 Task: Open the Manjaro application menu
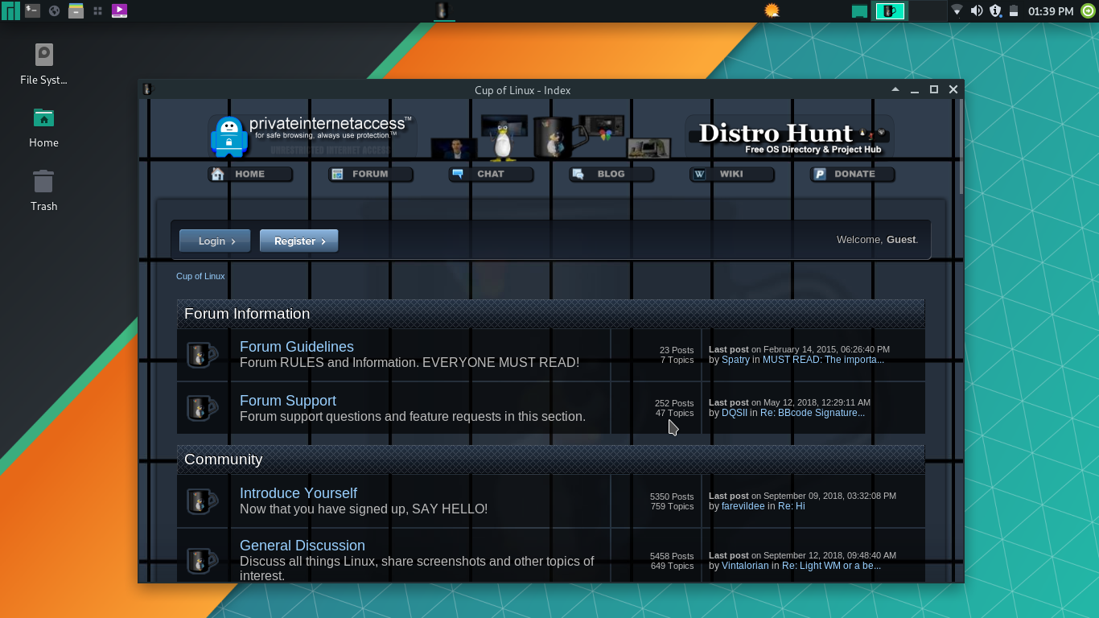[x=10, y=10]
